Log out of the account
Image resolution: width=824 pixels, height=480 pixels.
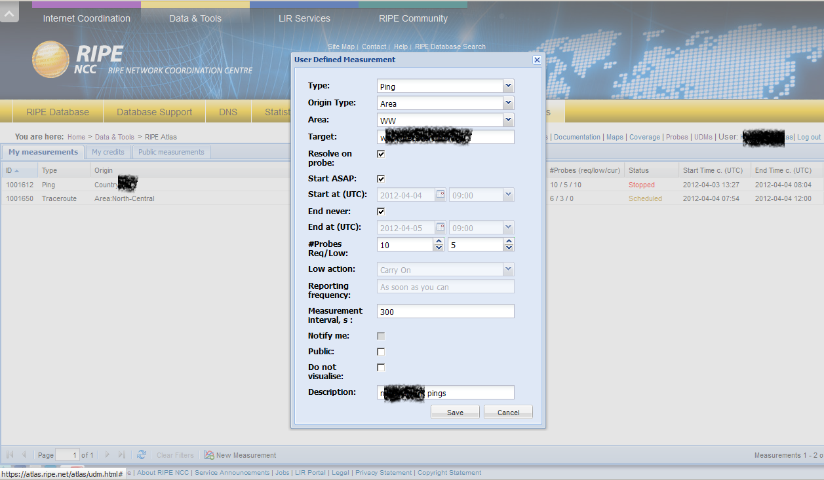point(809,137)
